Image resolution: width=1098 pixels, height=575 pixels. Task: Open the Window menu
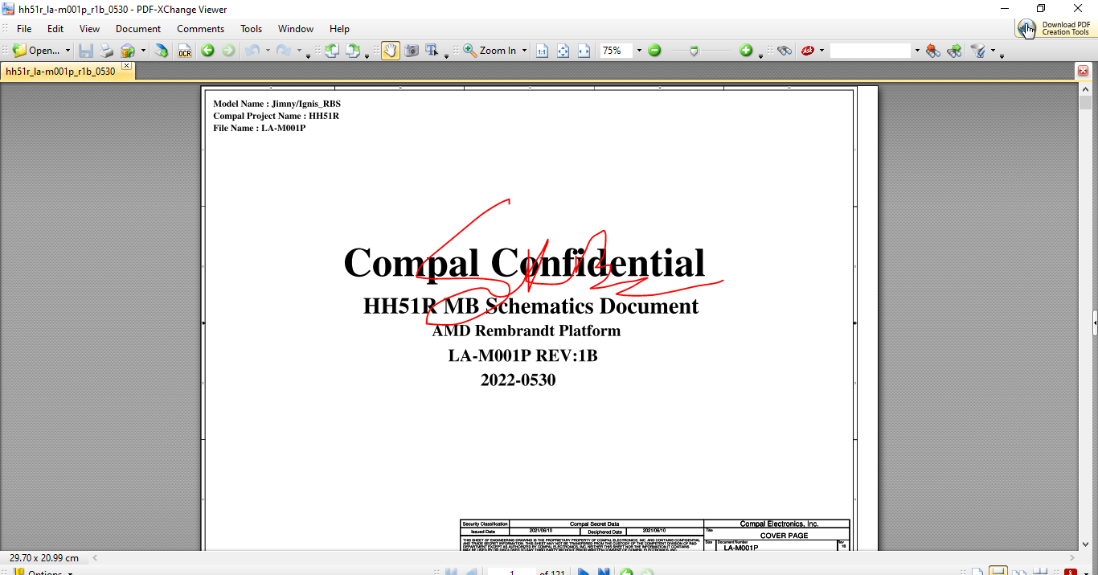296,28
